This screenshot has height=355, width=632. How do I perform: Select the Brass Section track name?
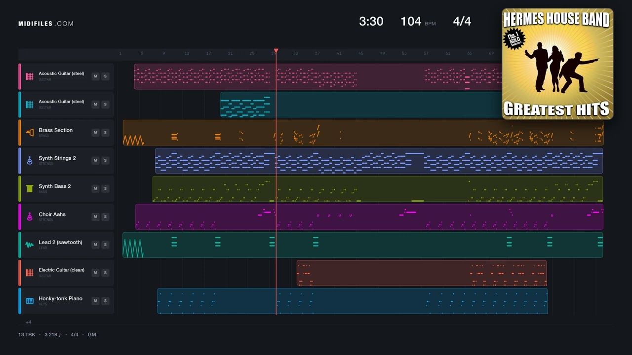pyautogui.click(x=56, y=130)
